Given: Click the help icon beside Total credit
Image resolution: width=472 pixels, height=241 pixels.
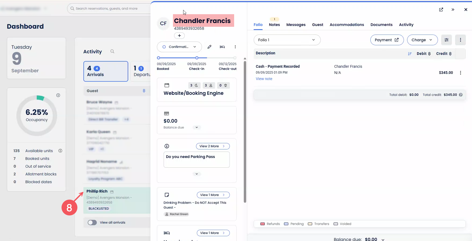Looking at the screenshot, I should pyautogui.click(x=461, y=95).
